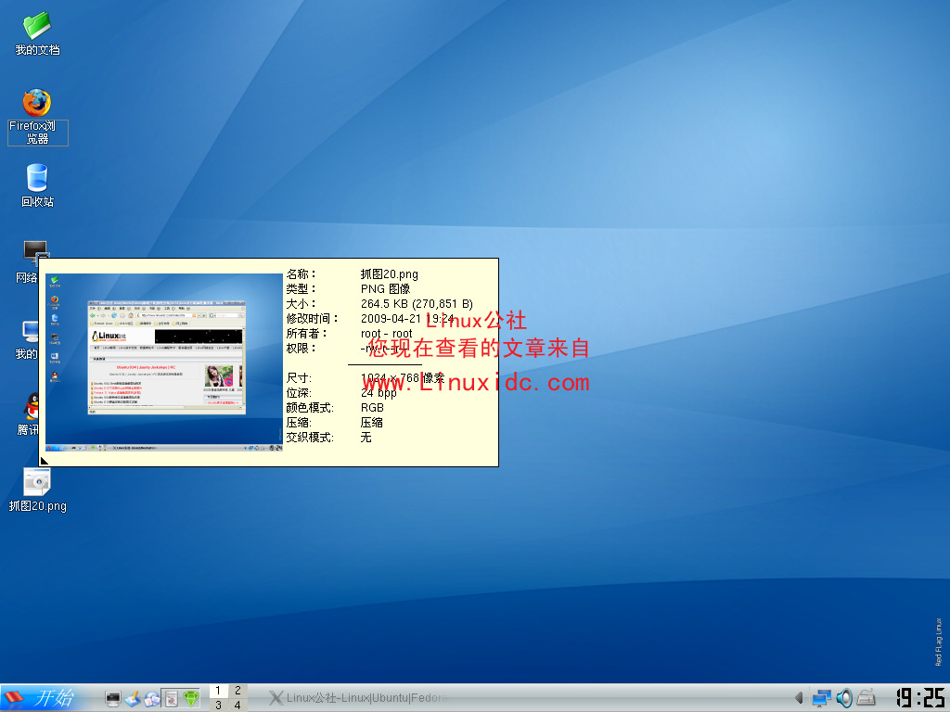950x712 pixels.
Task: Select the 抓图20.png file on desktop
Action: click(x=37, y=482)
